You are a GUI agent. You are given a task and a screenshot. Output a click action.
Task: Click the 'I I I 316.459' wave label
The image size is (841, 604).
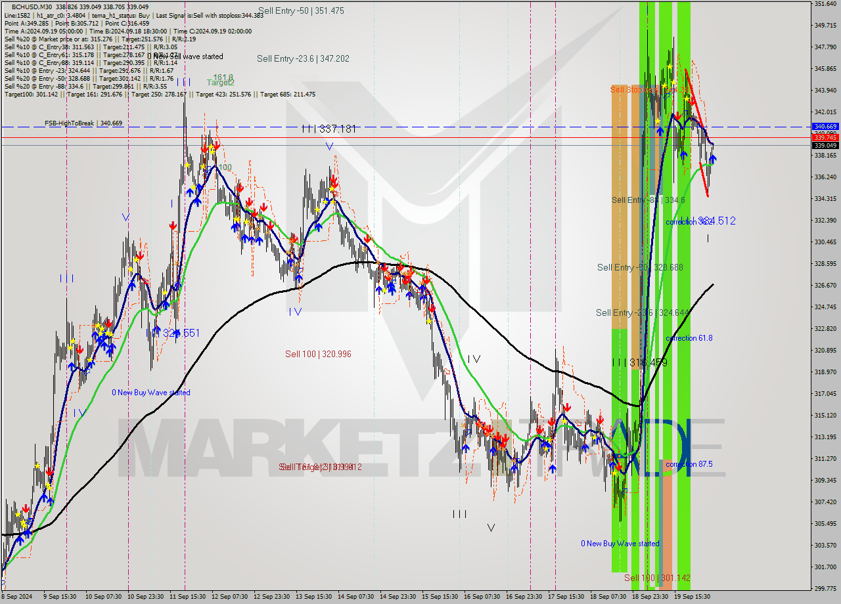click(x=639, y=362)
